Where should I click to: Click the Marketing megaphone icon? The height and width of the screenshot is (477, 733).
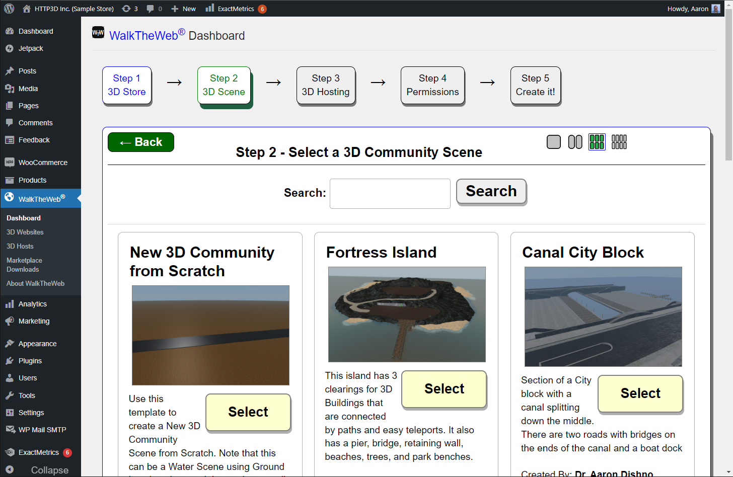(10, 321)
